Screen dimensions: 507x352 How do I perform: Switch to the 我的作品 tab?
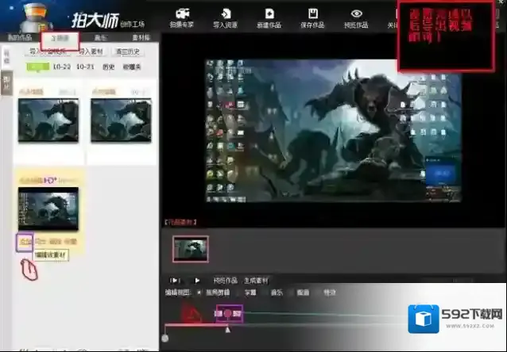[19, 37]
